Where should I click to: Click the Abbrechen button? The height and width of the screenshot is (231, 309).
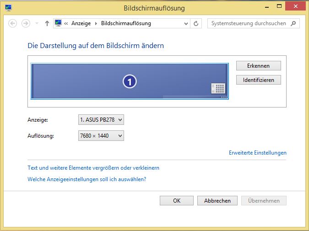[x=217, y=200]
